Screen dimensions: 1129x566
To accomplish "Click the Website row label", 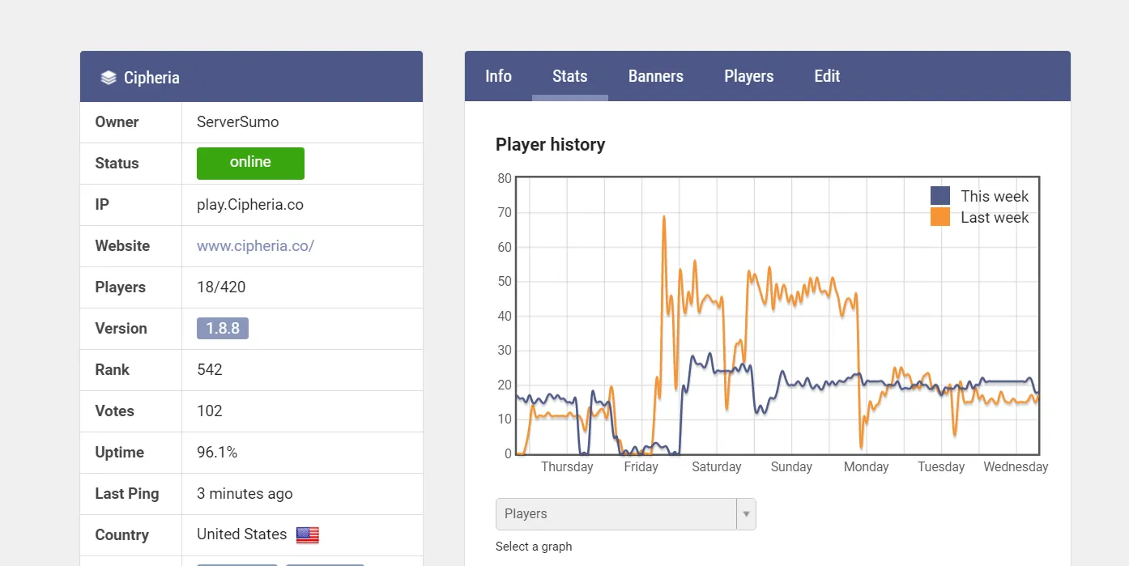I will [x=122, y=246].
